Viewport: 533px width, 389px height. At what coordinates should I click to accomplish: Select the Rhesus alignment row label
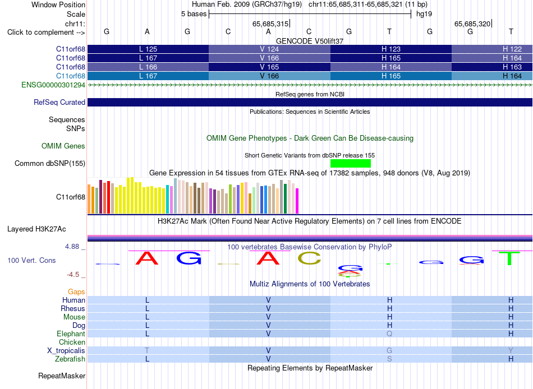[x=73, y=308]
